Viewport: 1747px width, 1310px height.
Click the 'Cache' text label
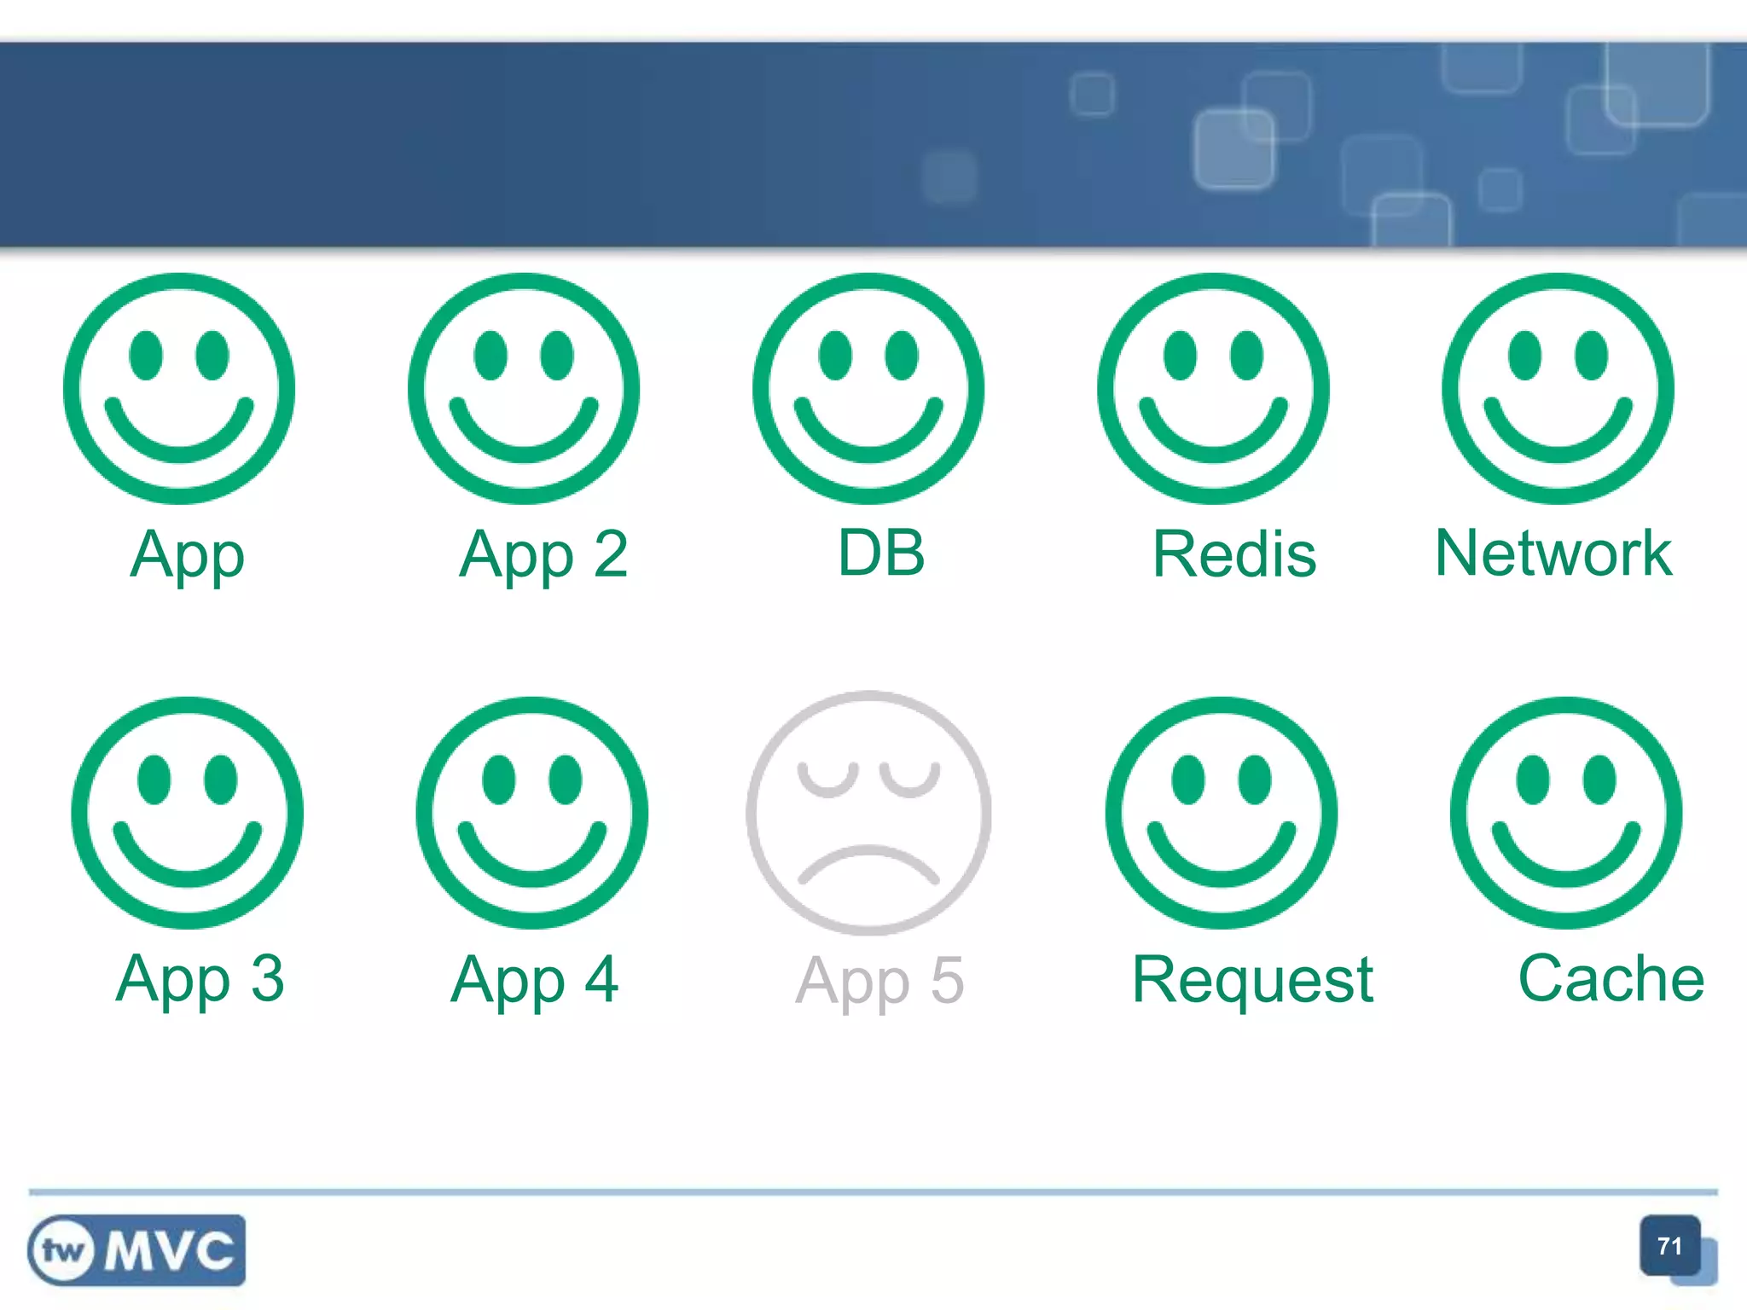(1611, 978)
